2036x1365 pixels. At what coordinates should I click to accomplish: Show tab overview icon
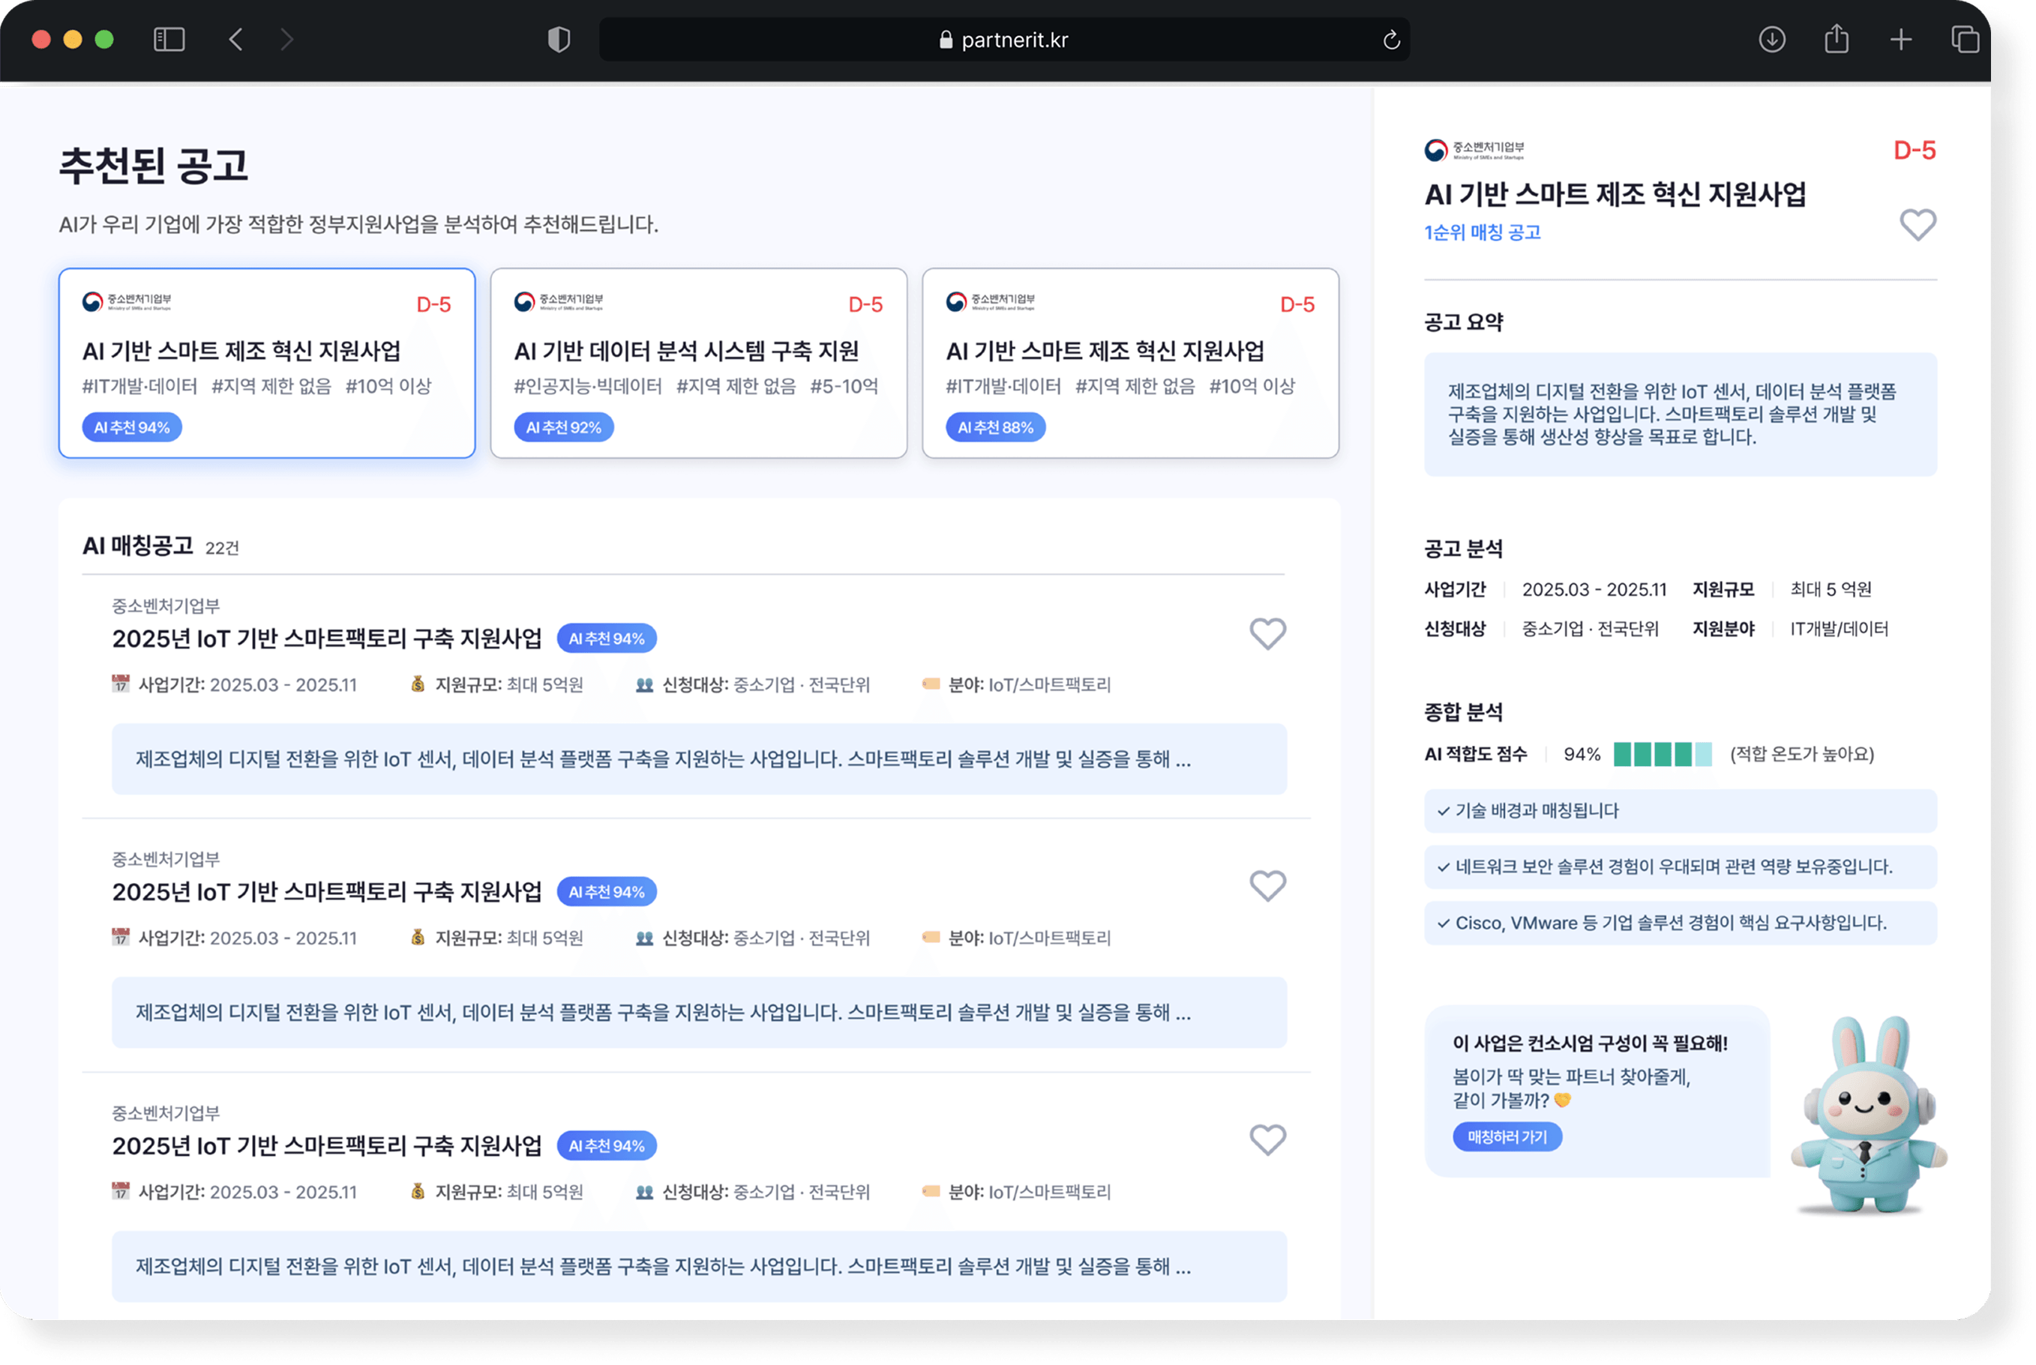click(x=1965, y=40)
